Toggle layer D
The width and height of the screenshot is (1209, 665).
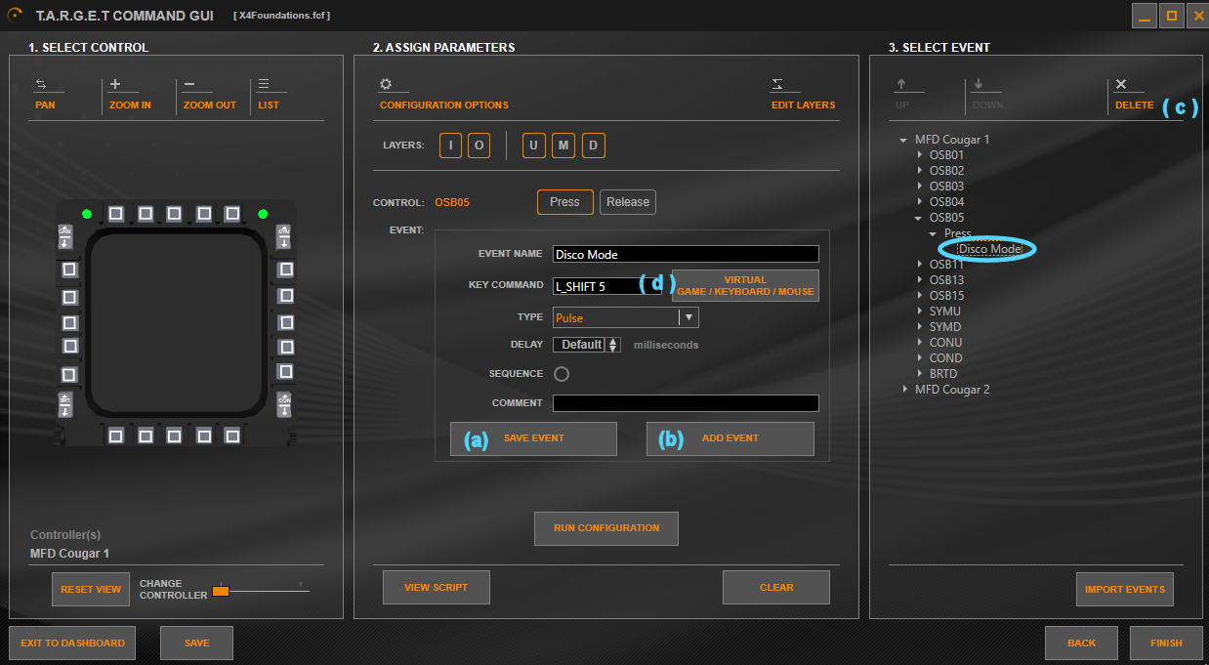tap(594, 145)
